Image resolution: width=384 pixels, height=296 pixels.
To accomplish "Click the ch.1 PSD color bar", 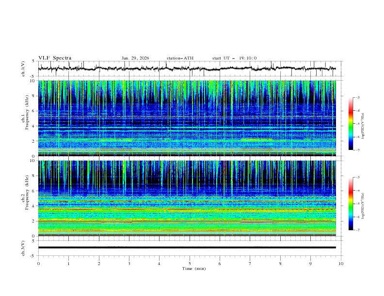I will click(351, 124).
